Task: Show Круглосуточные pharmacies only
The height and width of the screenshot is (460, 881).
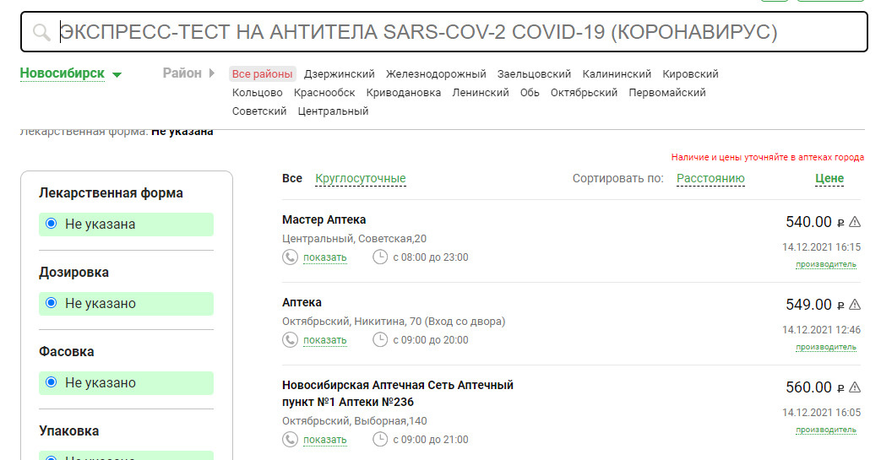Action: coord(361,179)
